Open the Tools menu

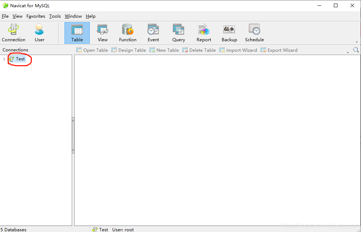[55, 16]
